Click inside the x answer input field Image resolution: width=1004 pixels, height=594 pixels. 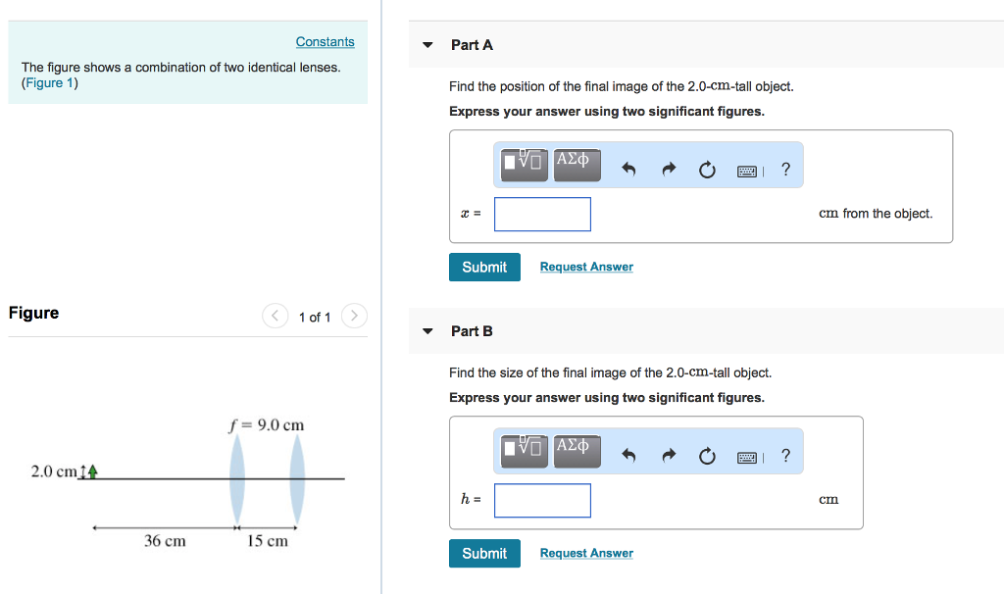click(542, 214)
